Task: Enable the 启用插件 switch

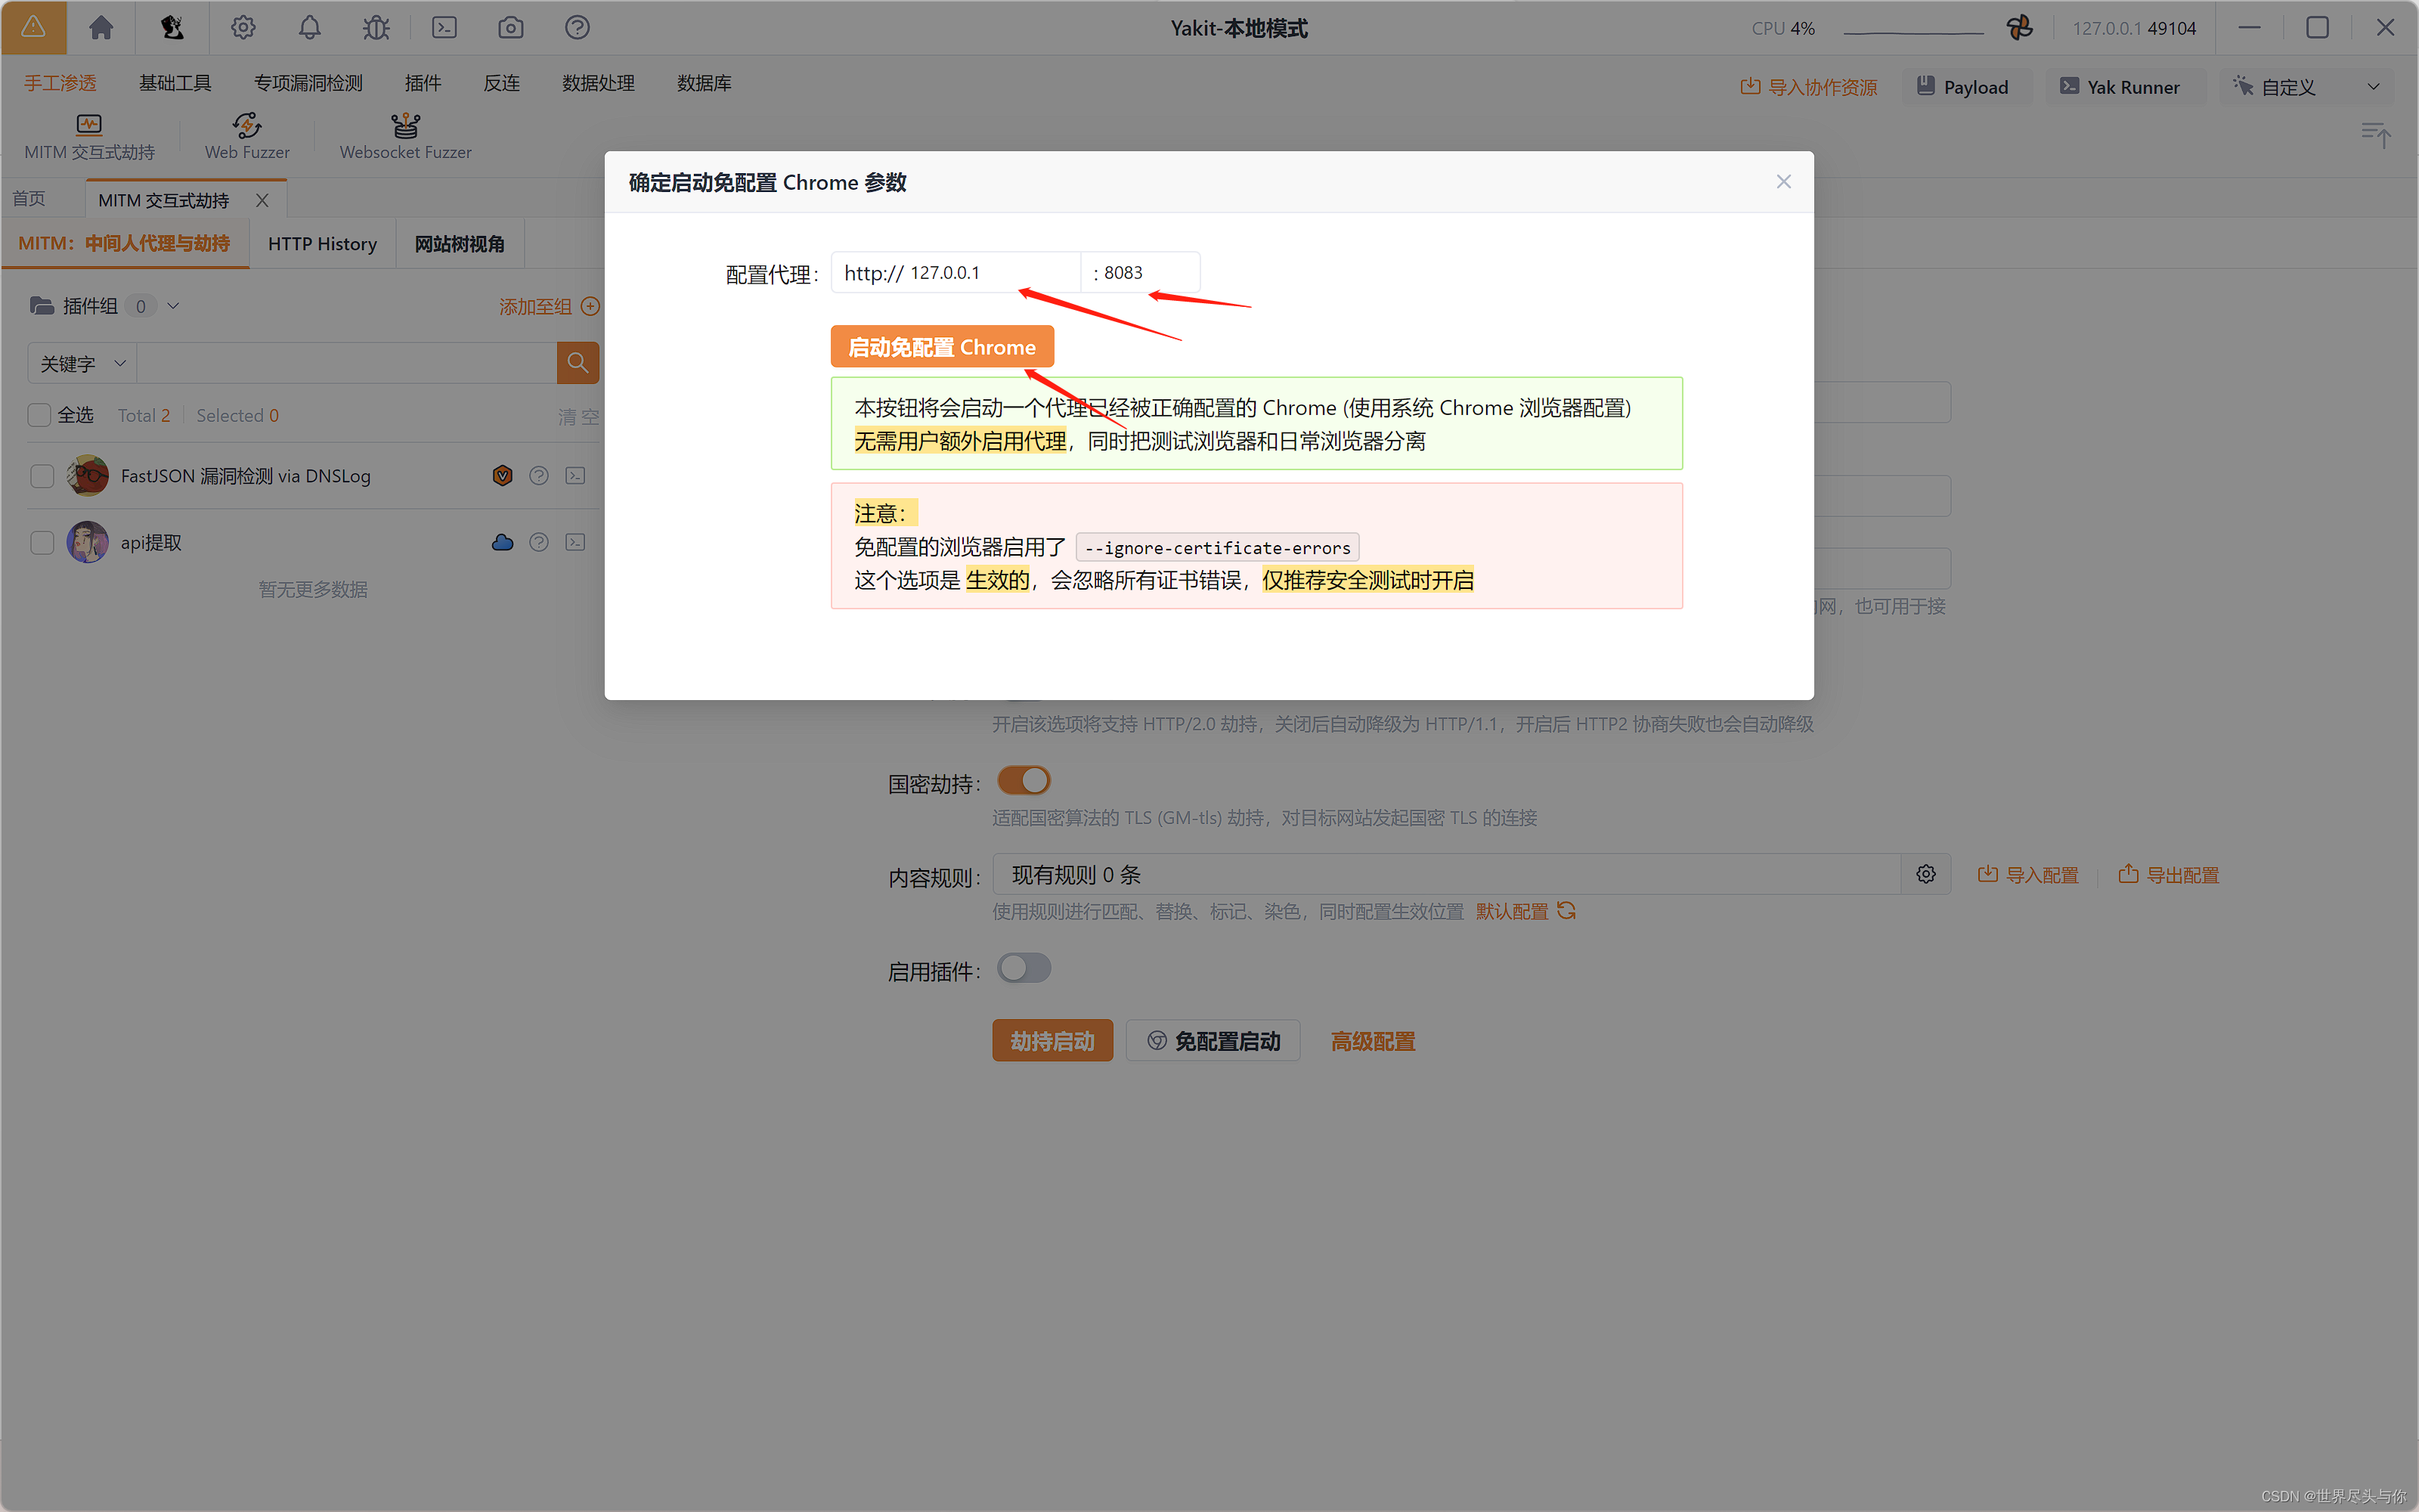Action: point(1024,967)
